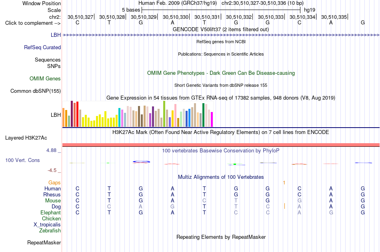Open the RefSeq Curated track settings

42,47
